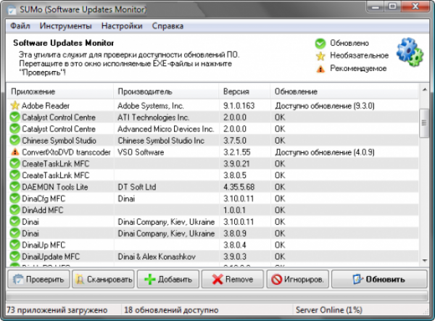Click 'Доступно обновление (4.0.9)' cell
Image resolution: width=435 pixels, height=321 pixels.
(325, 152)
